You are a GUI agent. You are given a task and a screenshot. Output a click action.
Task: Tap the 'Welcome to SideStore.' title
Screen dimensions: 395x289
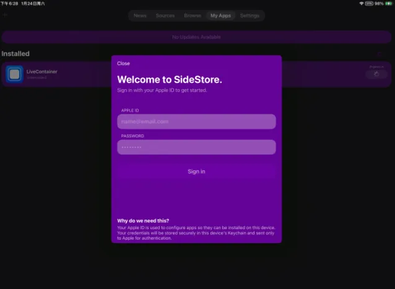coord(170,80)
